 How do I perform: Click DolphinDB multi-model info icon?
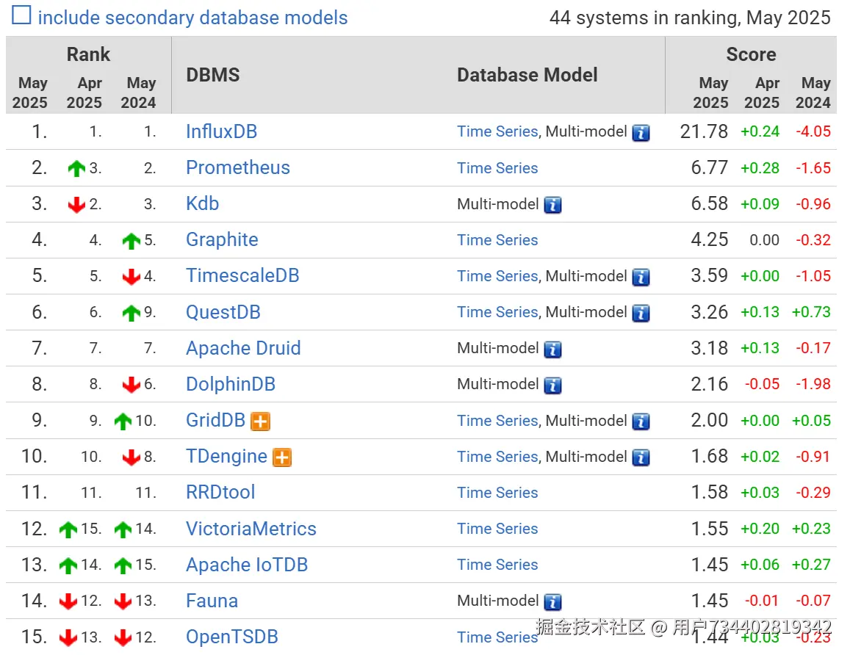click(x=552, y=386)
